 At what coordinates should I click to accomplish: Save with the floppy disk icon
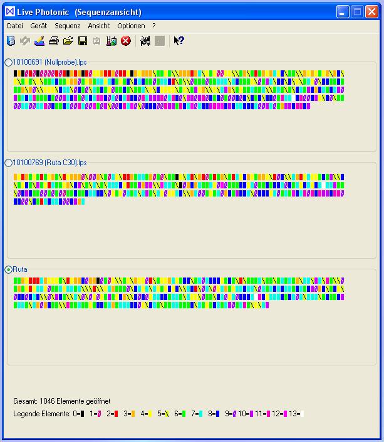tap(83, 41)
